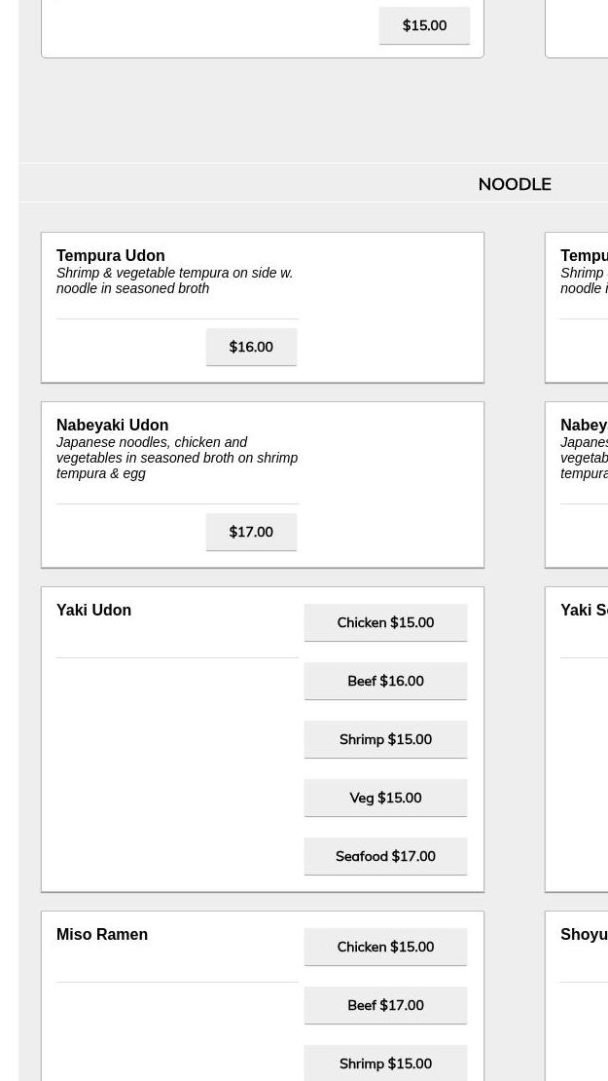Pick Yaki Udon Beef $16.00 option

[x=385, y=681]
